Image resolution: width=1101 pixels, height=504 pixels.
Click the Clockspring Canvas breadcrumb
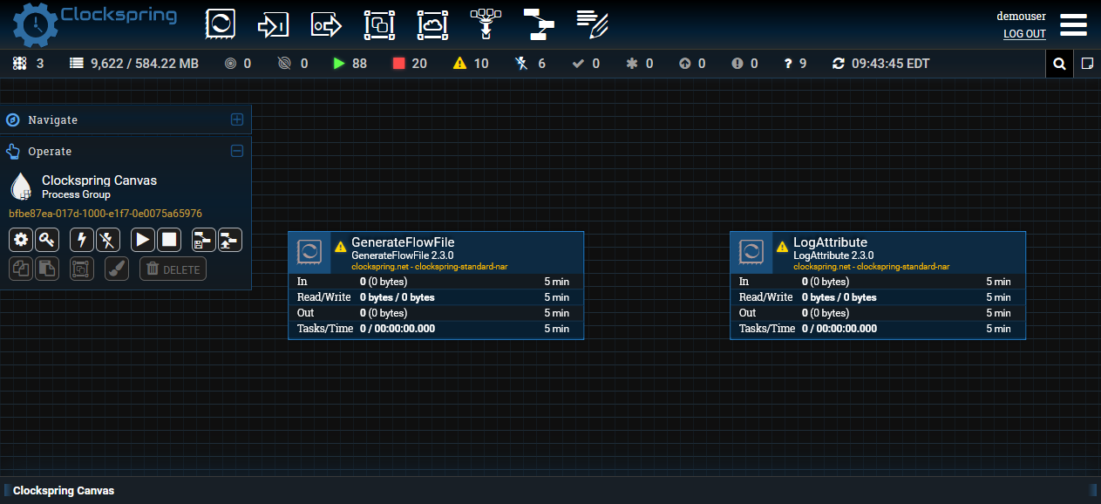pyautogui.click(x=61, y=490)
